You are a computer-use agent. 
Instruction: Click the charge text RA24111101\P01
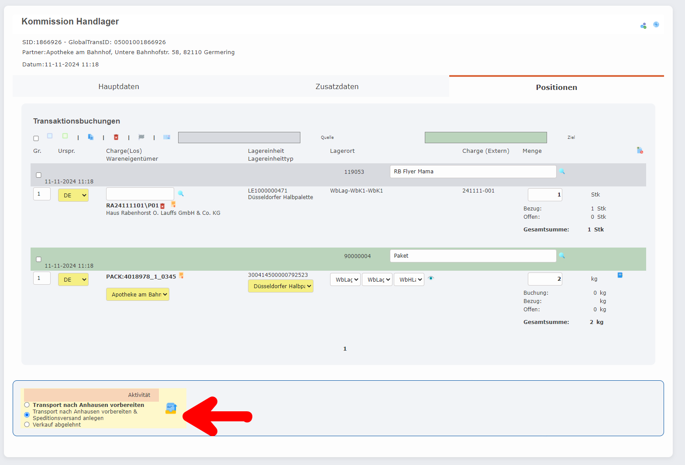pos(132,206)
